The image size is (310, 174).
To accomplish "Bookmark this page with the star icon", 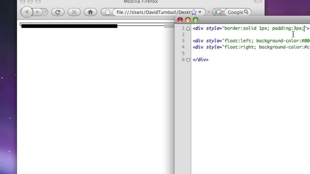I will point(194,12).
